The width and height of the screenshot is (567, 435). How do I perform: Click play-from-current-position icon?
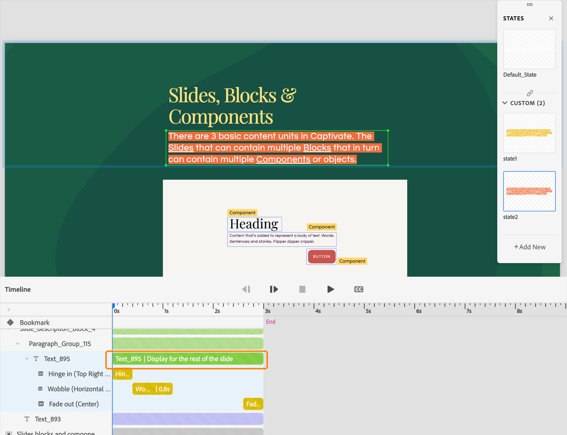tap(274, 289)
